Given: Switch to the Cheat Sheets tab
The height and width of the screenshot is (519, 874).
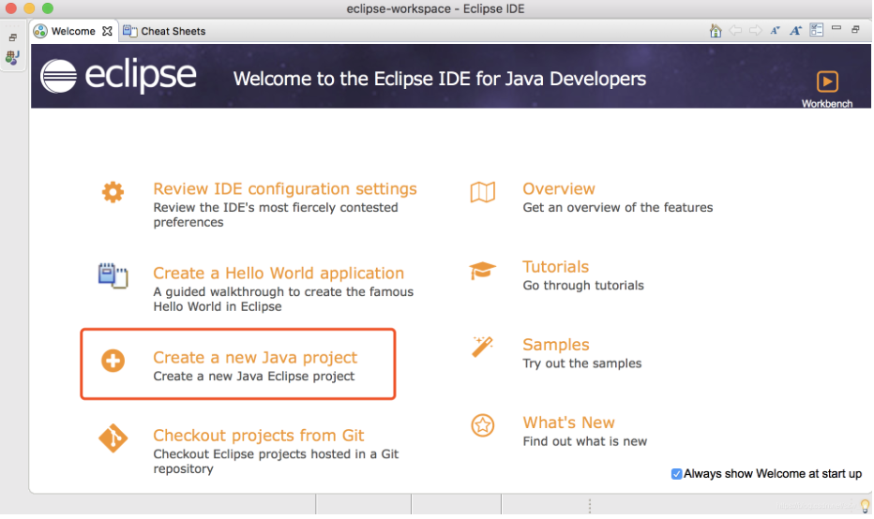Looking at the screenshot, I should [164, 31].
